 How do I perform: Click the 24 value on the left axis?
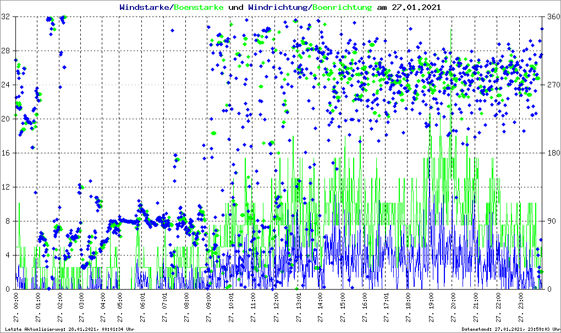7,85
